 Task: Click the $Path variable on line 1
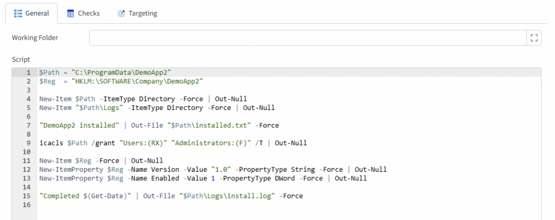tap(49, 73)
